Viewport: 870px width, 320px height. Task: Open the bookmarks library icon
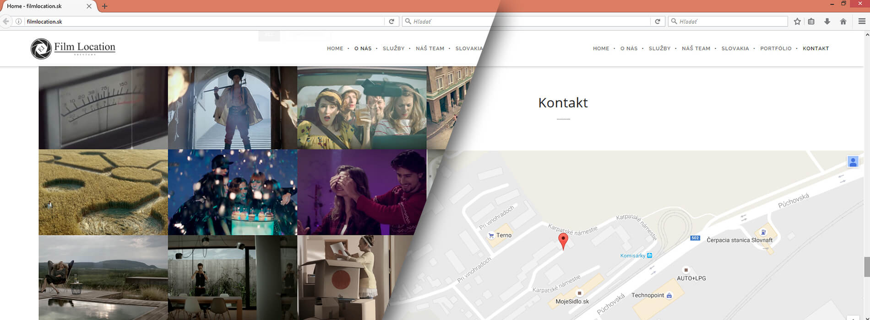click(811, 21)
